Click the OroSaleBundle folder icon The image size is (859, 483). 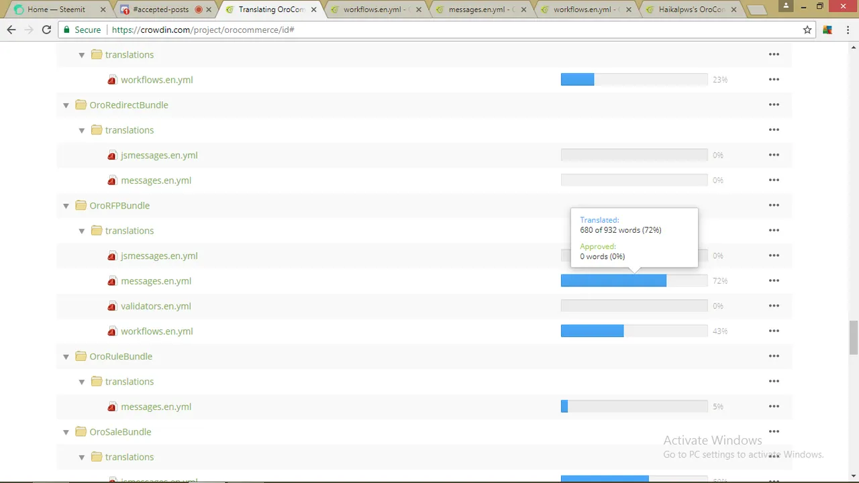click(81, 431)
